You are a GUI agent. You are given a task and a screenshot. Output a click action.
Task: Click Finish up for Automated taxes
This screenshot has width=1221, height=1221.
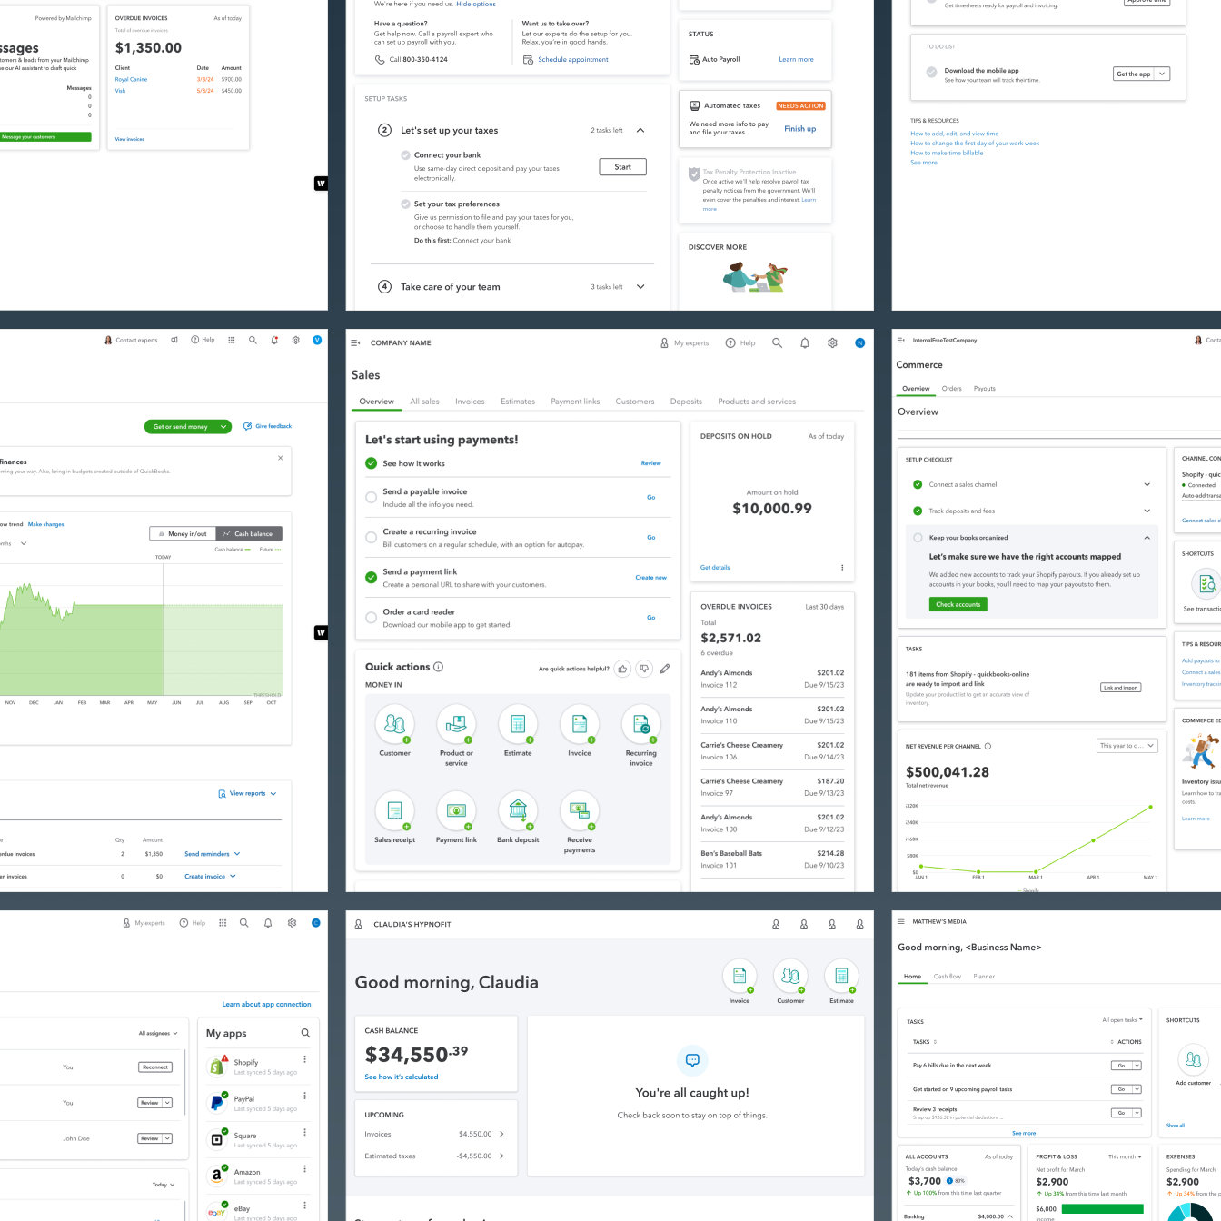pyautogui.click(x=800, y=129)
